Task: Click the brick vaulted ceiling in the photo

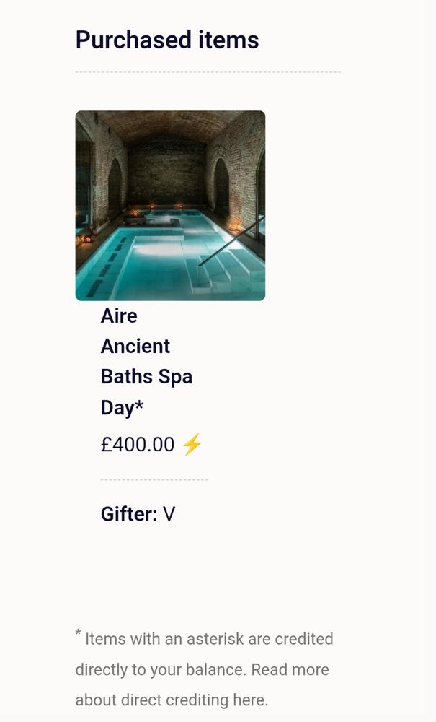Action: (x=170, y=124)
